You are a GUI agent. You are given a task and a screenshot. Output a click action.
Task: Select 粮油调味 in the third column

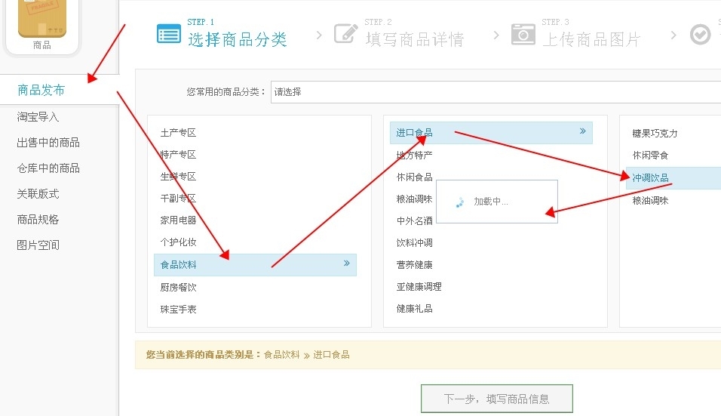tap(650, 201)
